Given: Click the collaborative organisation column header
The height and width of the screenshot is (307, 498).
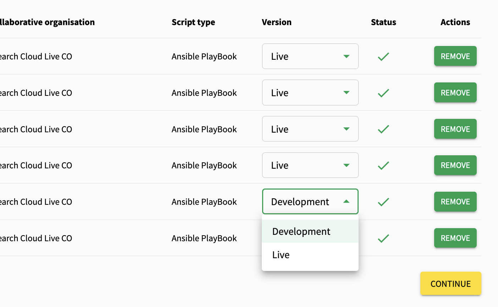Looking at the screenshot, I should (47, 22).
